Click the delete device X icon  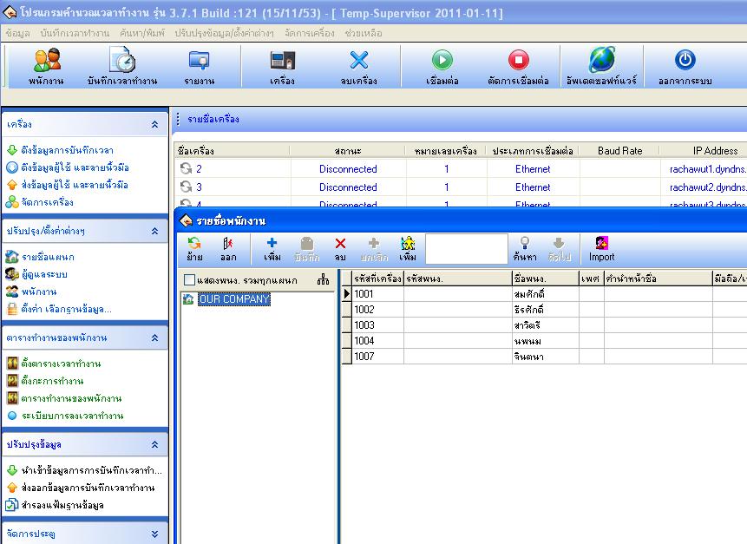click(x=358, y=60)
